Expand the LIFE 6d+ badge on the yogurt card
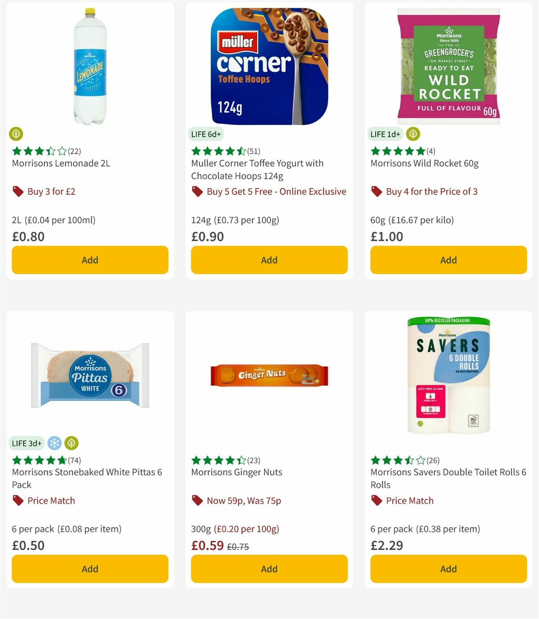Image resolution: width=539 pixels, height=619 pixels. pos(206,134)
